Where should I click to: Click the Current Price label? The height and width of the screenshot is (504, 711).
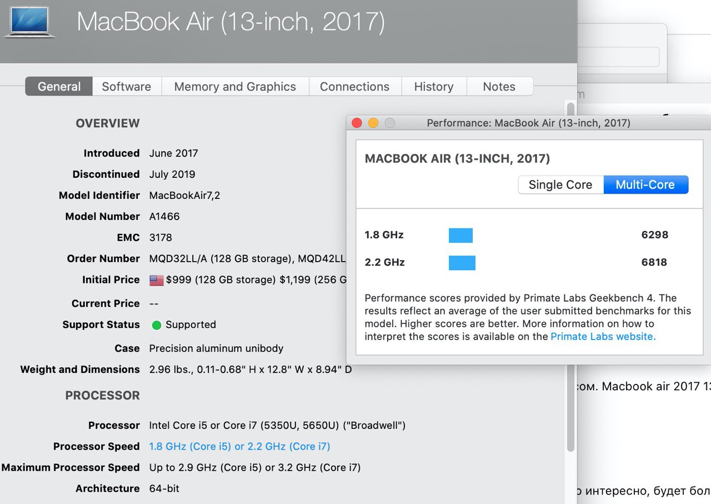point(106,303)
